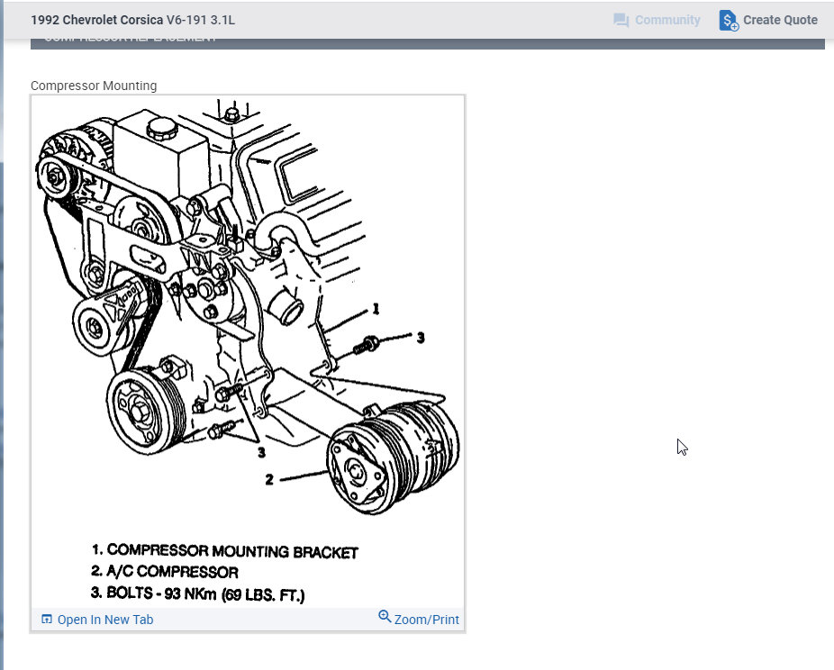Click the Create Quote dollar icon
The width and height of the screenshot is (834, 670).
(728, 20)
